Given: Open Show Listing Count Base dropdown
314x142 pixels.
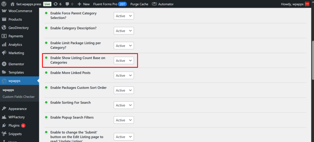Looking at the screenshot, I should pyautogui.click(x=124, y=60).
